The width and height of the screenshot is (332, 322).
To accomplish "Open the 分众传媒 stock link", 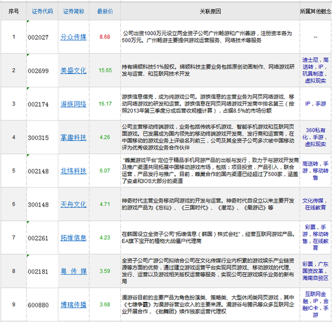I will pyautogui.click(x=74, y=37).
